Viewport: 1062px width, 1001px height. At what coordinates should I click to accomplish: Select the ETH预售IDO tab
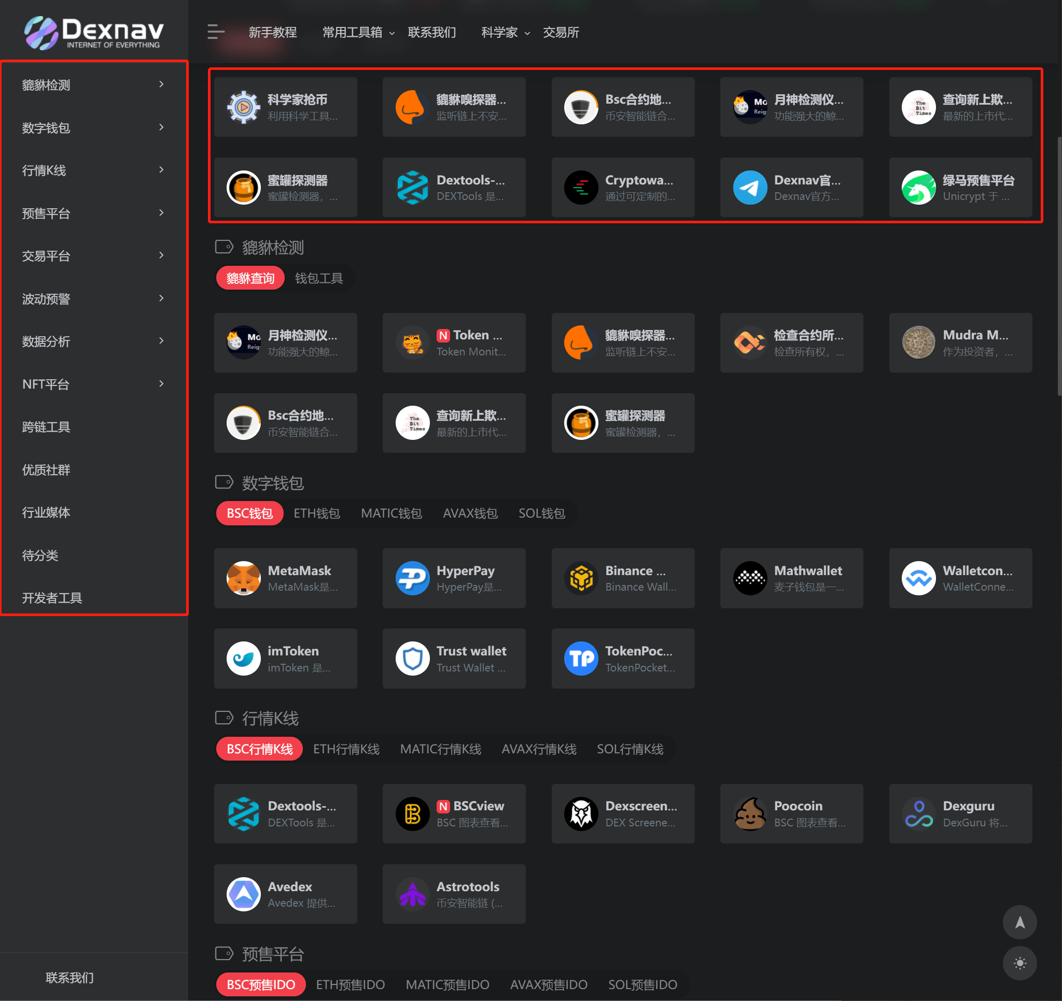pyautogui.click(x=351, y=984)
